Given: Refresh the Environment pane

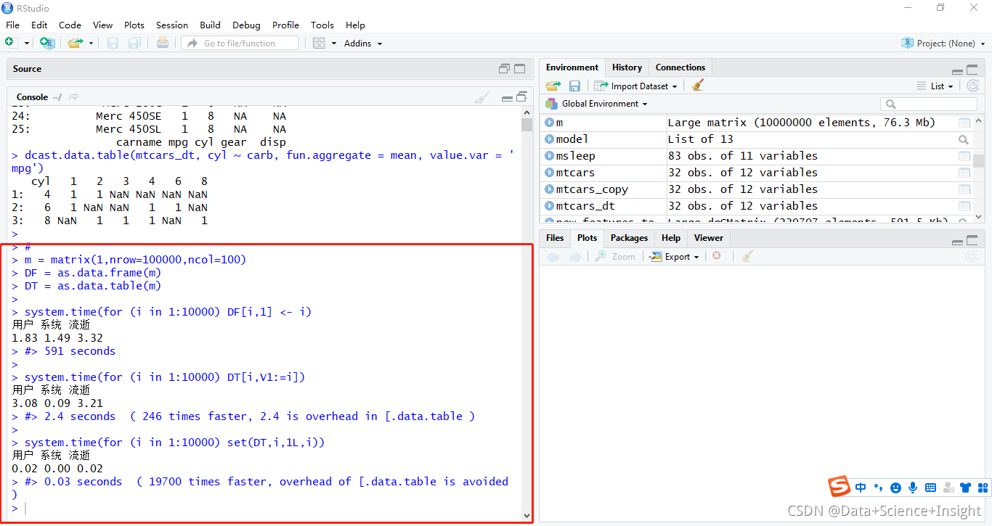Looking at the screenshot, I should point(973,86).
